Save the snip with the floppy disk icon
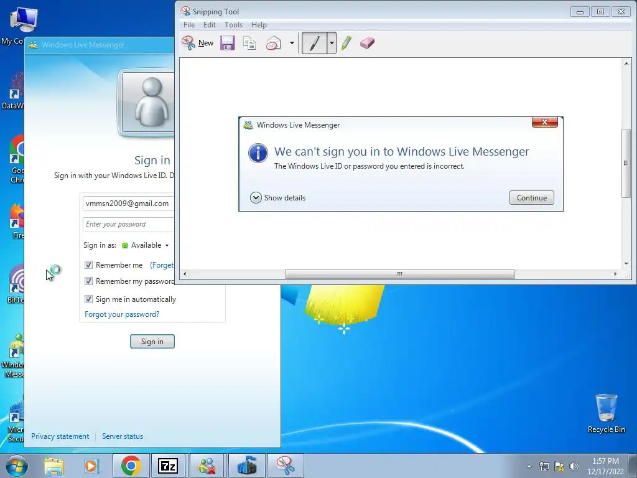This screenshot has height=478, width=637. pyautogui.click(x=228, y=43)
